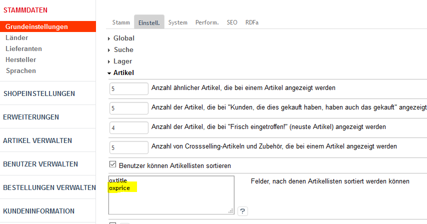Click the question mark help icon
Image resolution: width=427 pixels, height=224 pixels.
click(x=242, y=211)
